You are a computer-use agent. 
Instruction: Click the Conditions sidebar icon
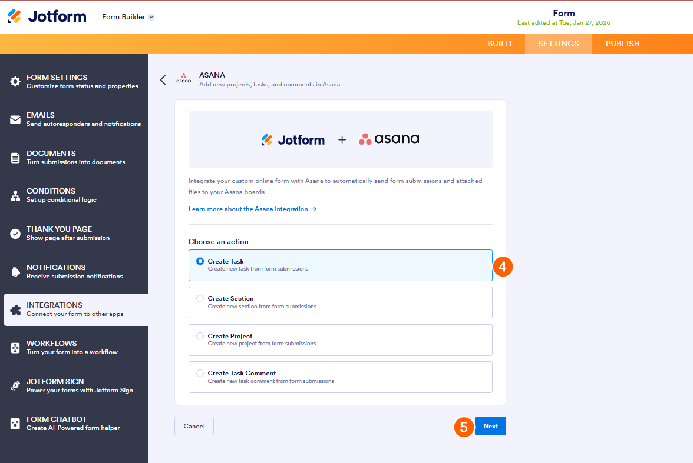14,195
